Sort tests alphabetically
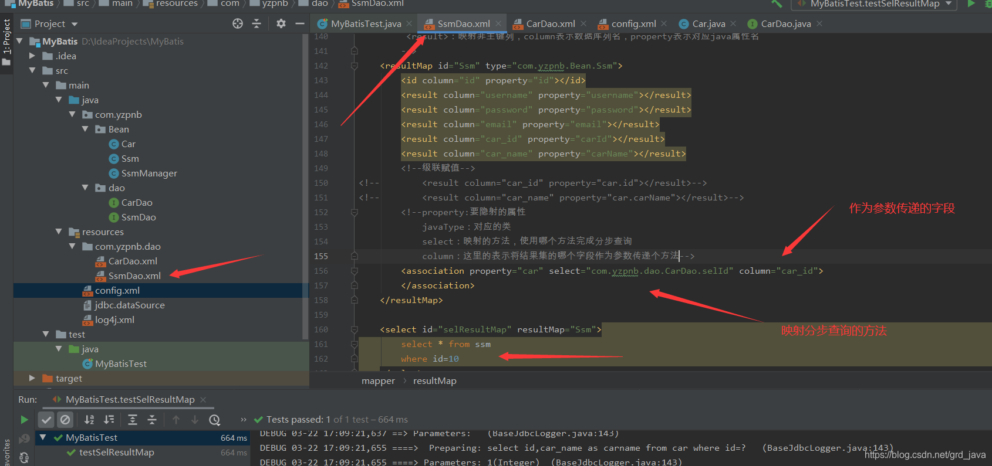The height and width of the screenshot is (466, 992). pos(89,420)
